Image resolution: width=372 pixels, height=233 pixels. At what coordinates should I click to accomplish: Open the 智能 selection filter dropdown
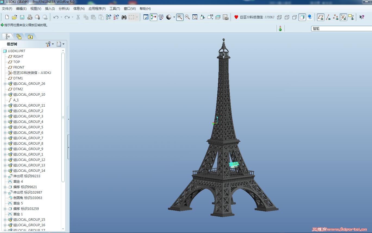[x=341, y=29]
